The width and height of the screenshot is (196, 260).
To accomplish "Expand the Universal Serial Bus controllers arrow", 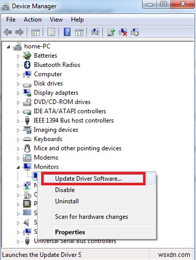I will click(x=18, y=241).
